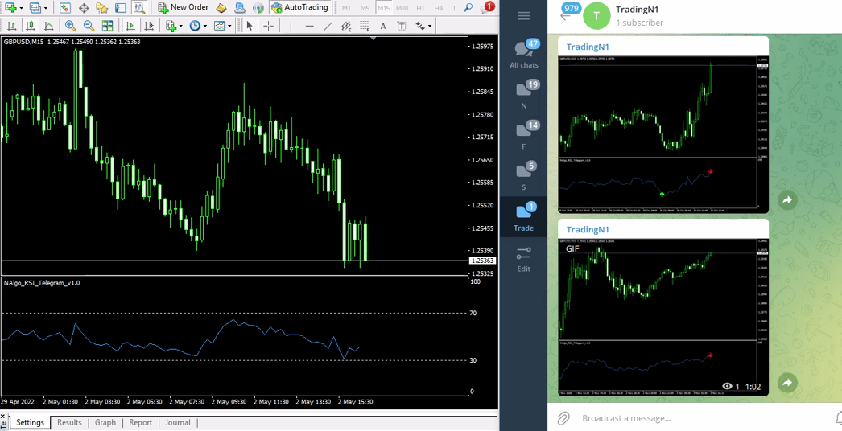
Task: Open the Navigator folder-star icon
Action: point(102,7)
